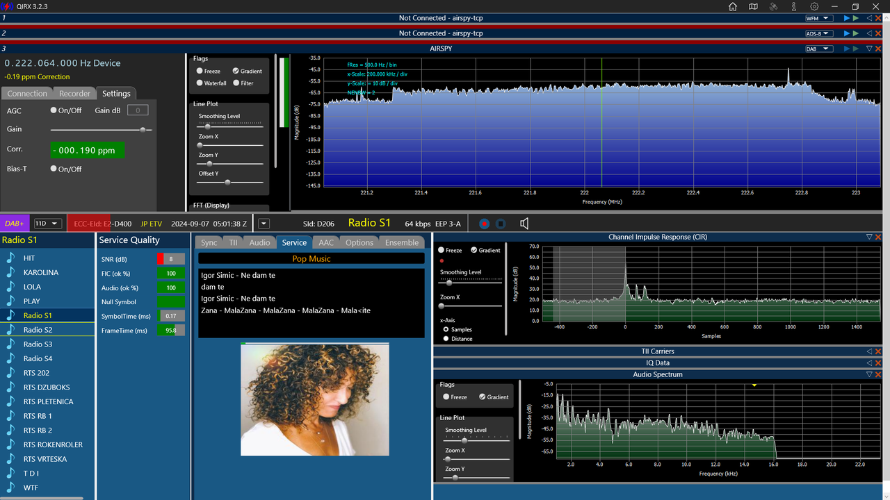Viewport: 890px width, 500px height.
Task: Open the WFM mode dropdown
Action: (x=818, y=18)
